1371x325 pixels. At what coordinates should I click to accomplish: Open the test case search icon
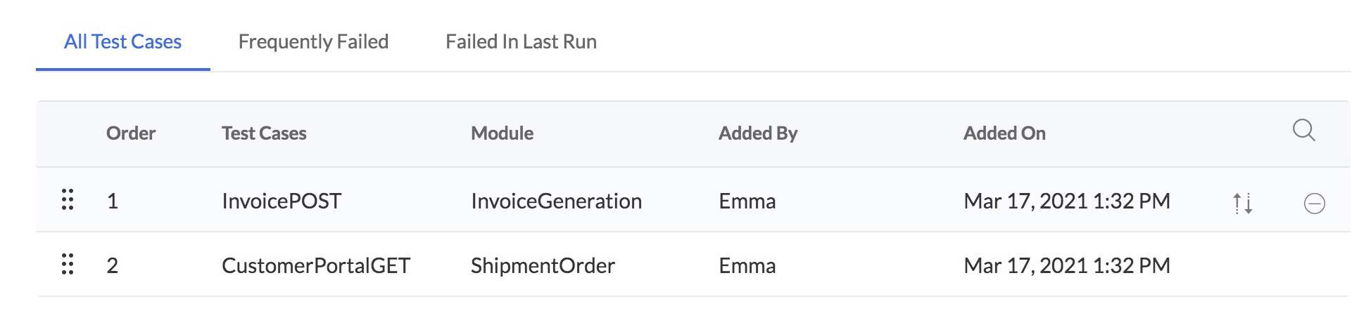pos(1303,131)
